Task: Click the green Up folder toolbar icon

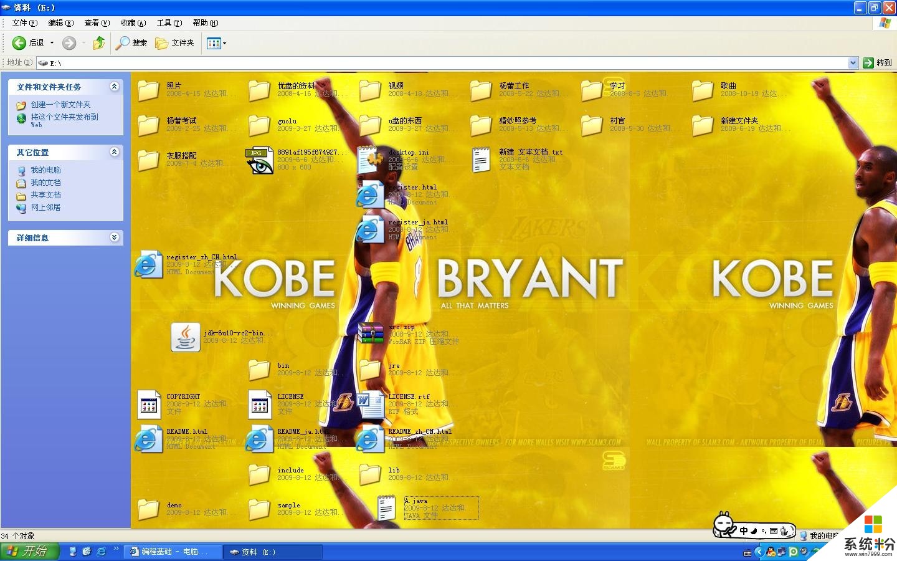Action: pos(98,42)
